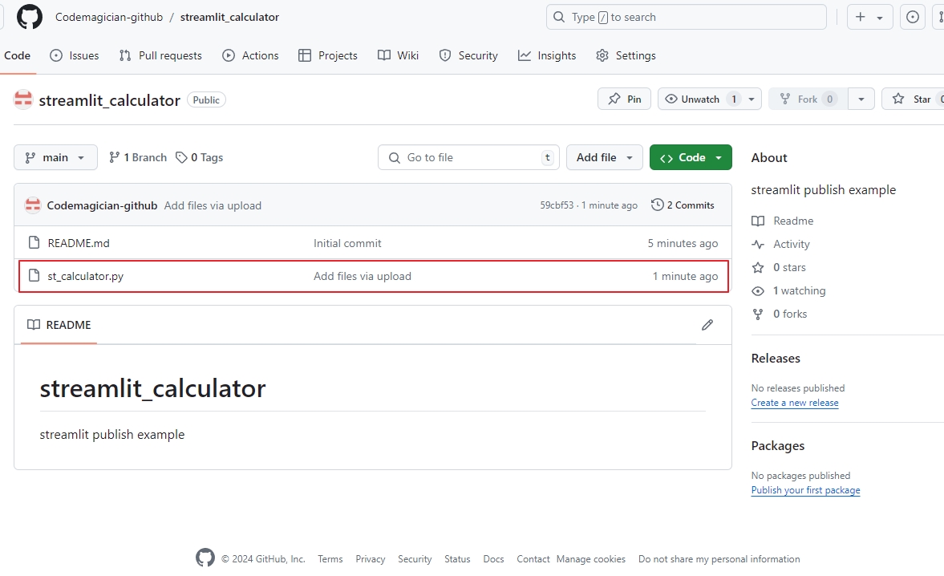Screen dimensions: 944x576
Task: Select the README tab in file preview
Action: [59, 324]
